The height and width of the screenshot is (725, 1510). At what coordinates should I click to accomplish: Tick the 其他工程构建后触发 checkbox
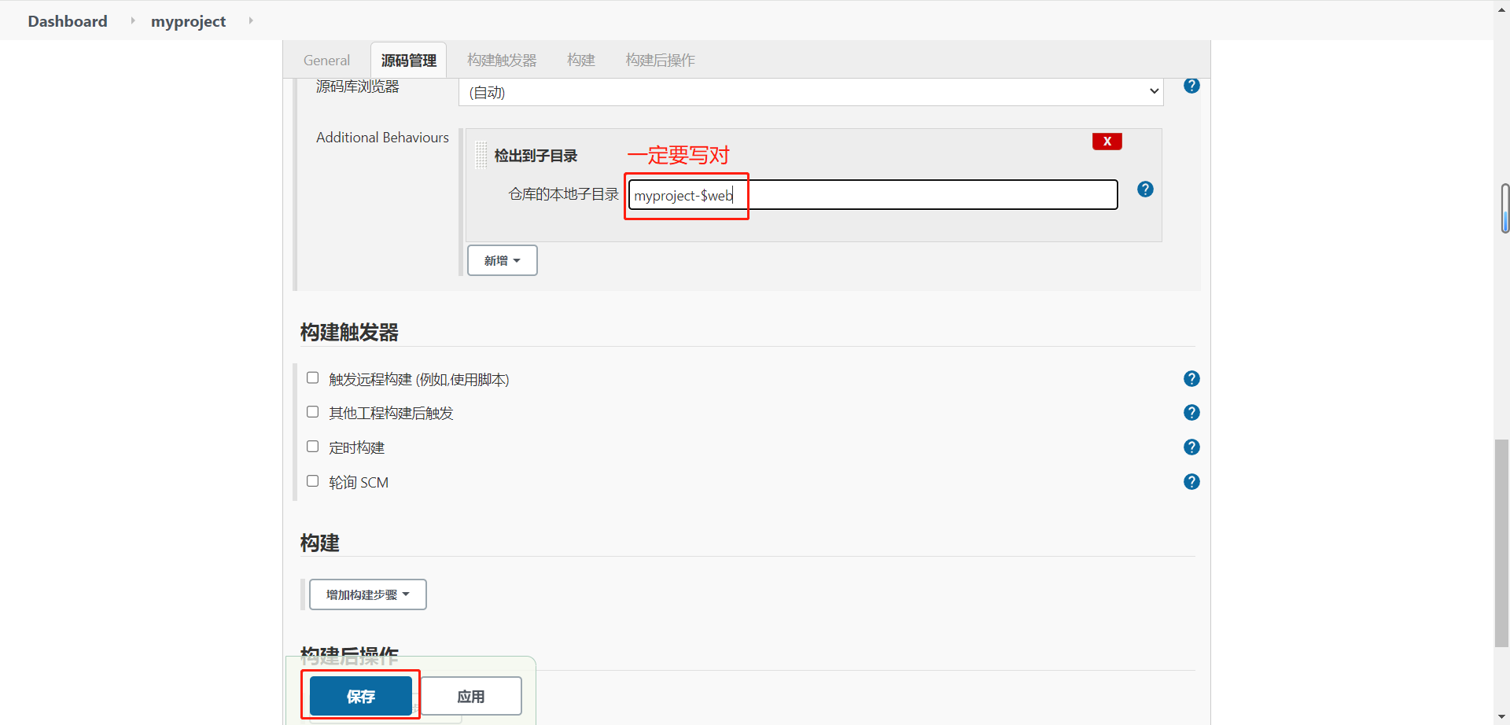312,412
